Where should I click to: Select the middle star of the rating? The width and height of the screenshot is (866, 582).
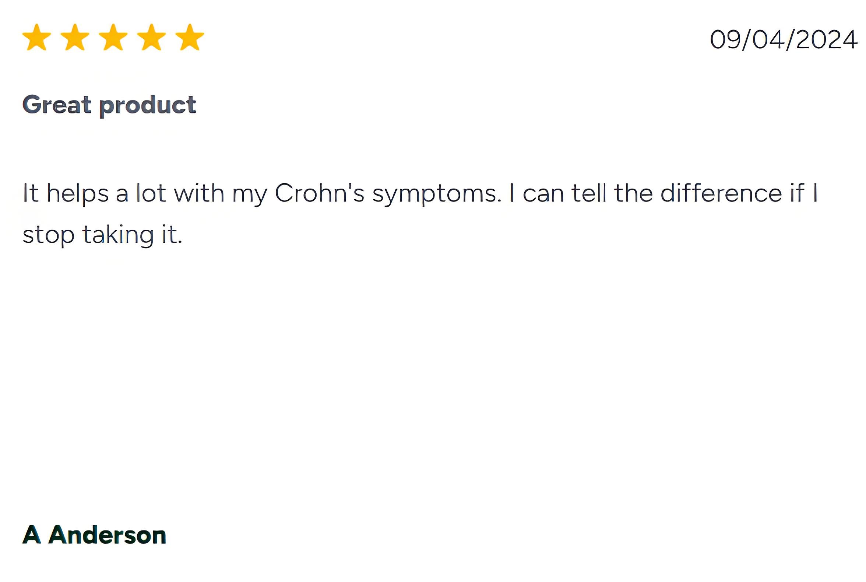click(113, 38)
